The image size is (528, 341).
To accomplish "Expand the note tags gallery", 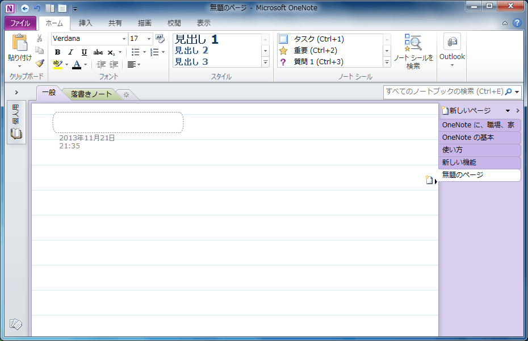I will [x=387, y=62].
